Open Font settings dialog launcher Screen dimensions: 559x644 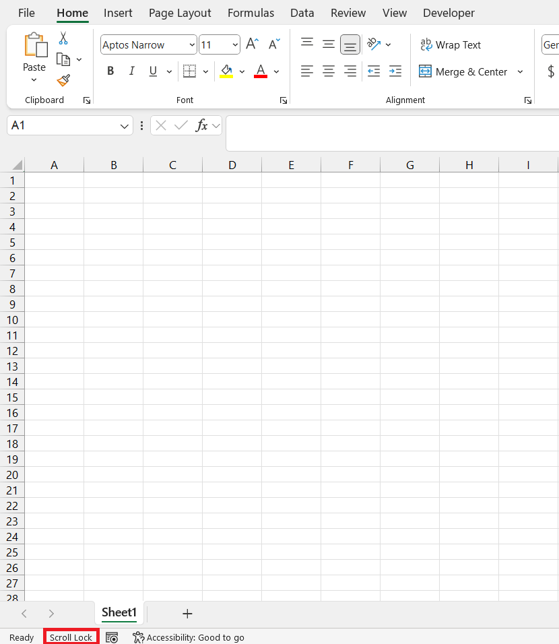[283, 100]
